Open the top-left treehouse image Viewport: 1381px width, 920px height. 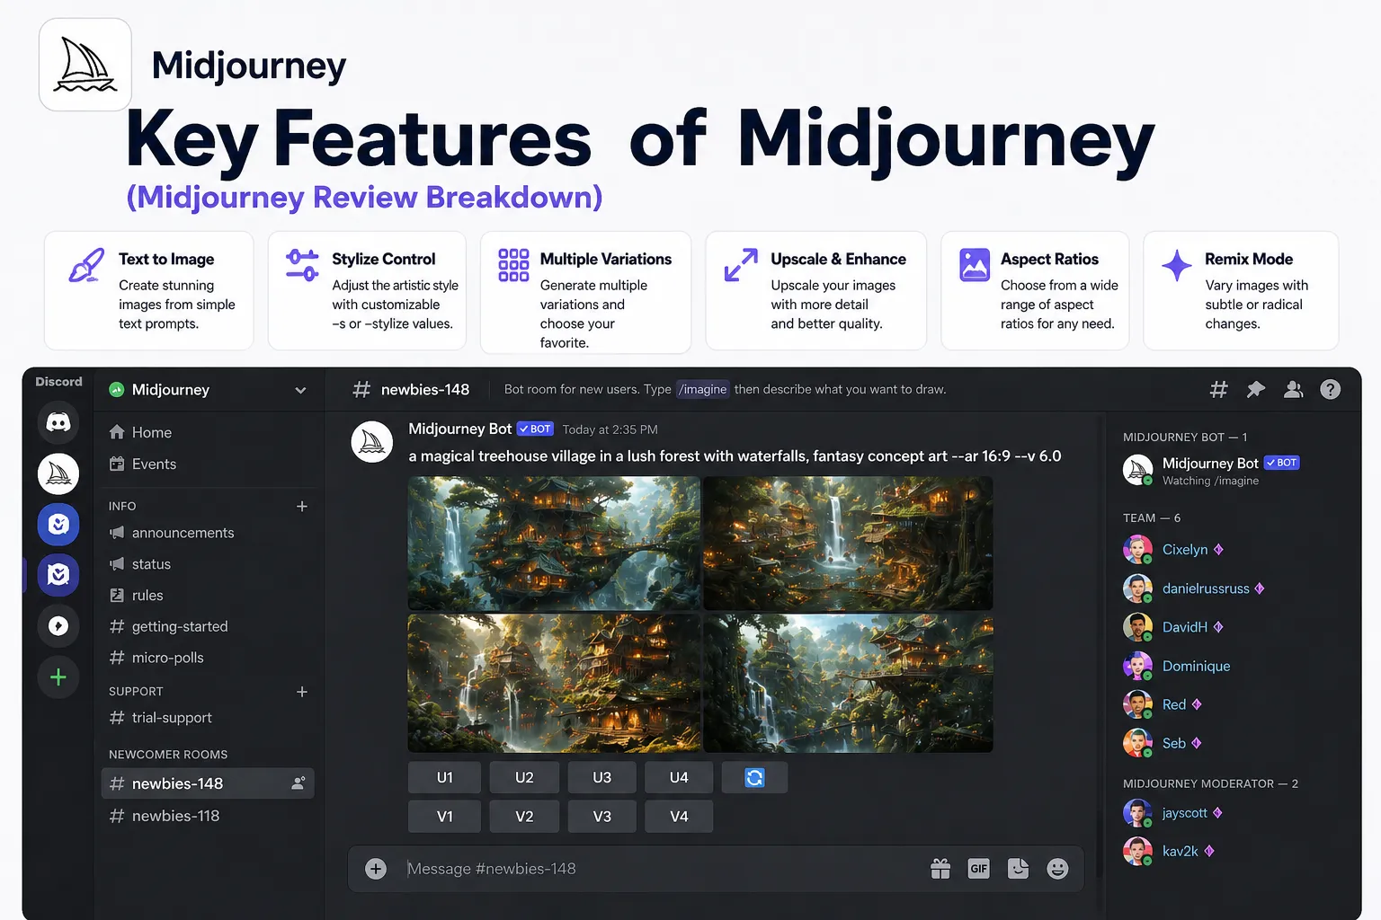pos(554,543)
